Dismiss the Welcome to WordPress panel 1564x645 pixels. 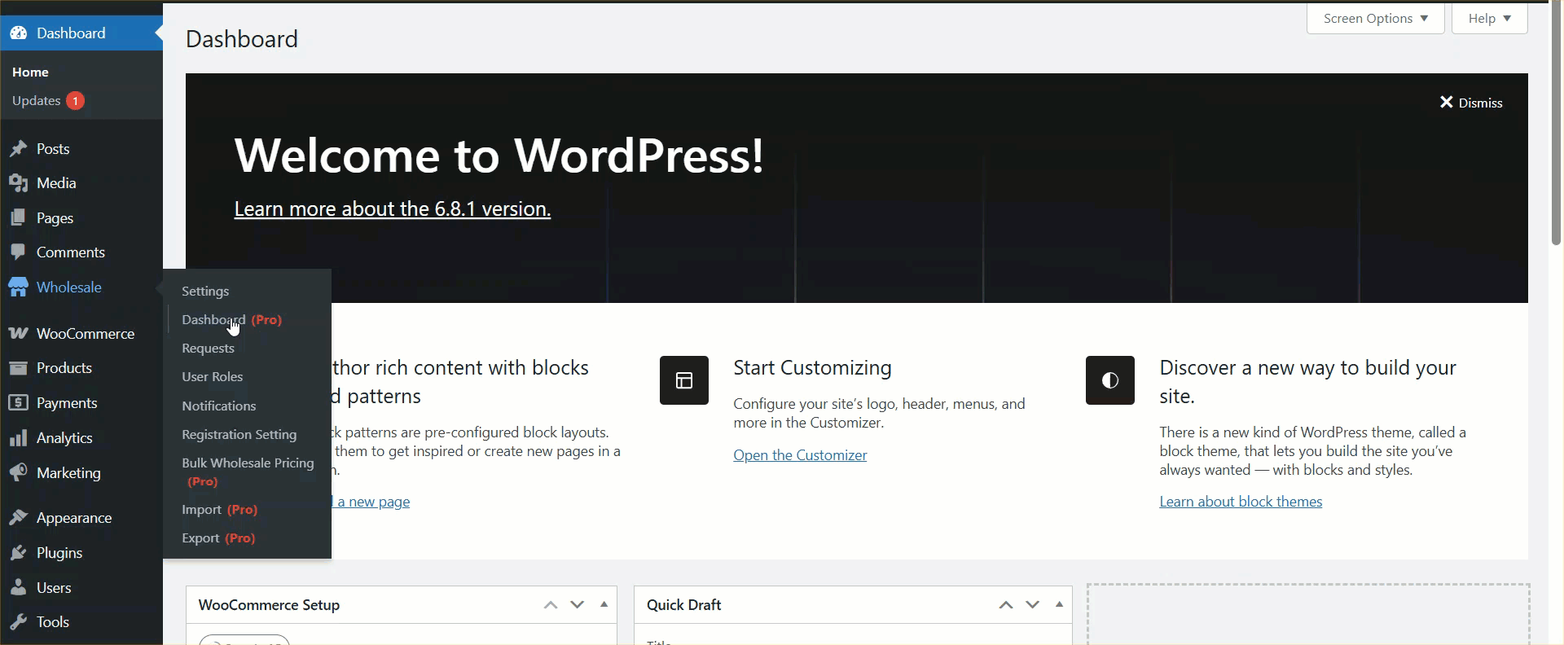(x=1471, y=103)
